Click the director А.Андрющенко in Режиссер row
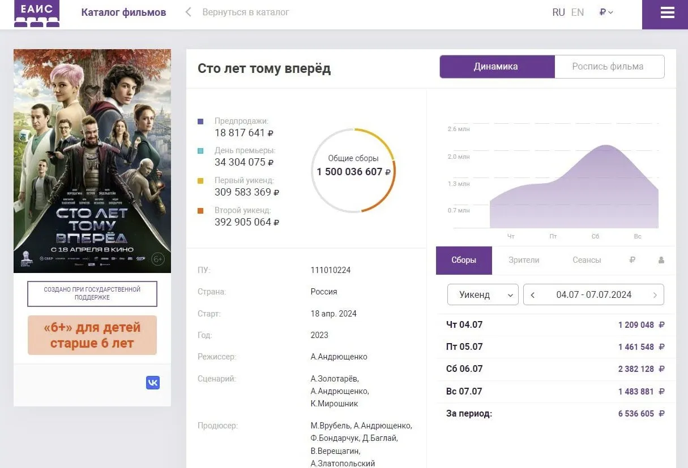The width and height of the screenshot is (688, 468). pos(339,357)
